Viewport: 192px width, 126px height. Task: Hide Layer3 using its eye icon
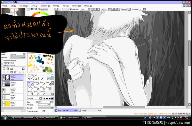pos(4,89)
